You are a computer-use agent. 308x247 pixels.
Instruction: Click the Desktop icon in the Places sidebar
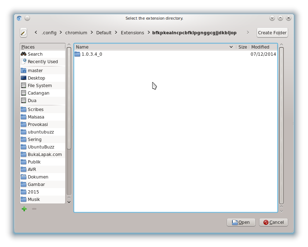click(x=24, y=78)
